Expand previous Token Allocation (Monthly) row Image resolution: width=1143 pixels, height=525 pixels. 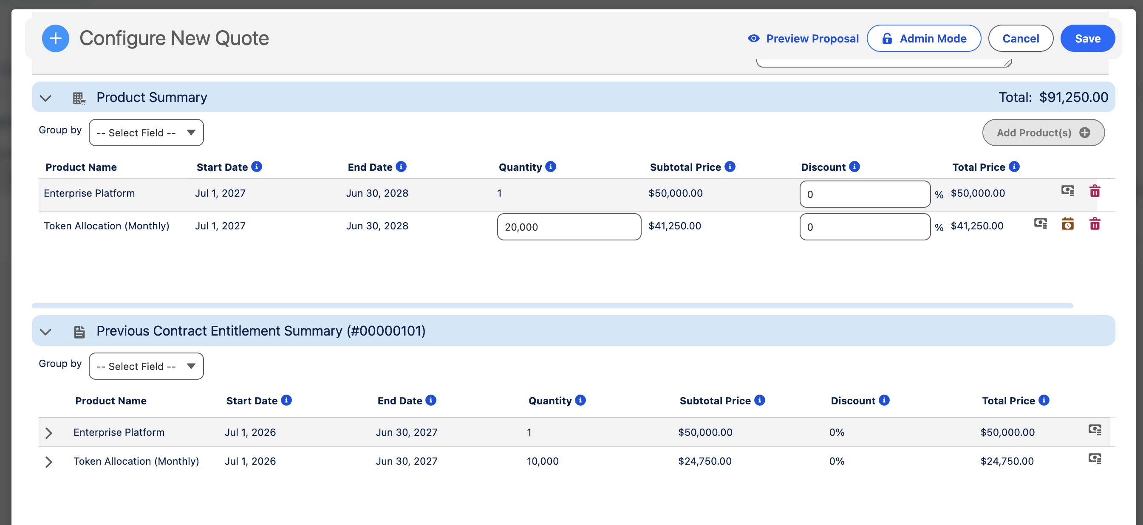pyautogui.click(x=49, y=462)
